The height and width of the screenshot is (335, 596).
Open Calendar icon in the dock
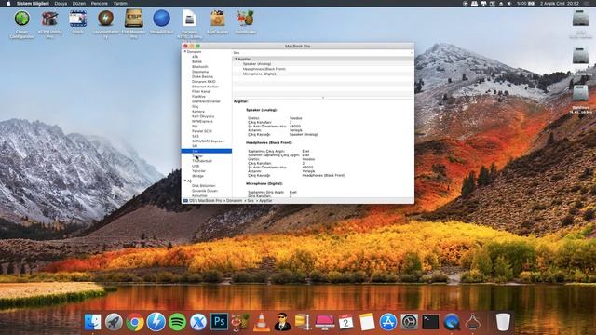pyautogui.click(x=345, y=322)
